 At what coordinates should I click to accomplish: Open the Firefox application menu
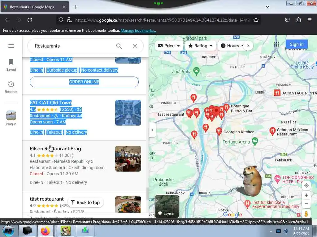click(310, 20)
